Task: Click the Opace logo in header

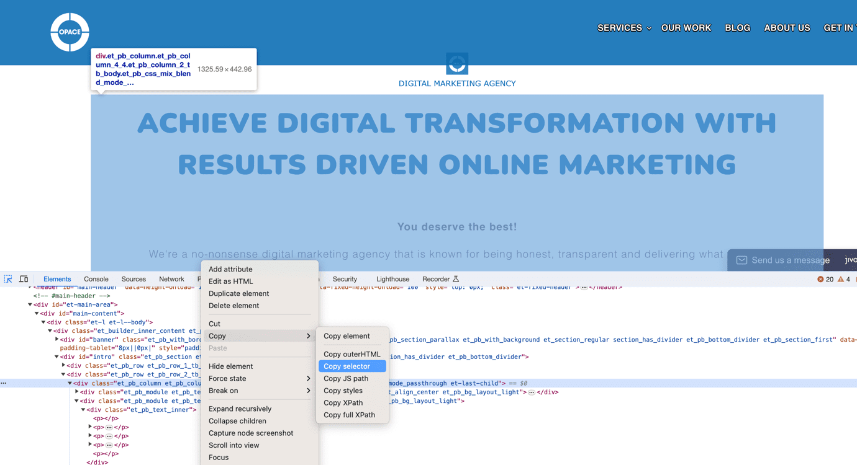Action: pos(70,32)
